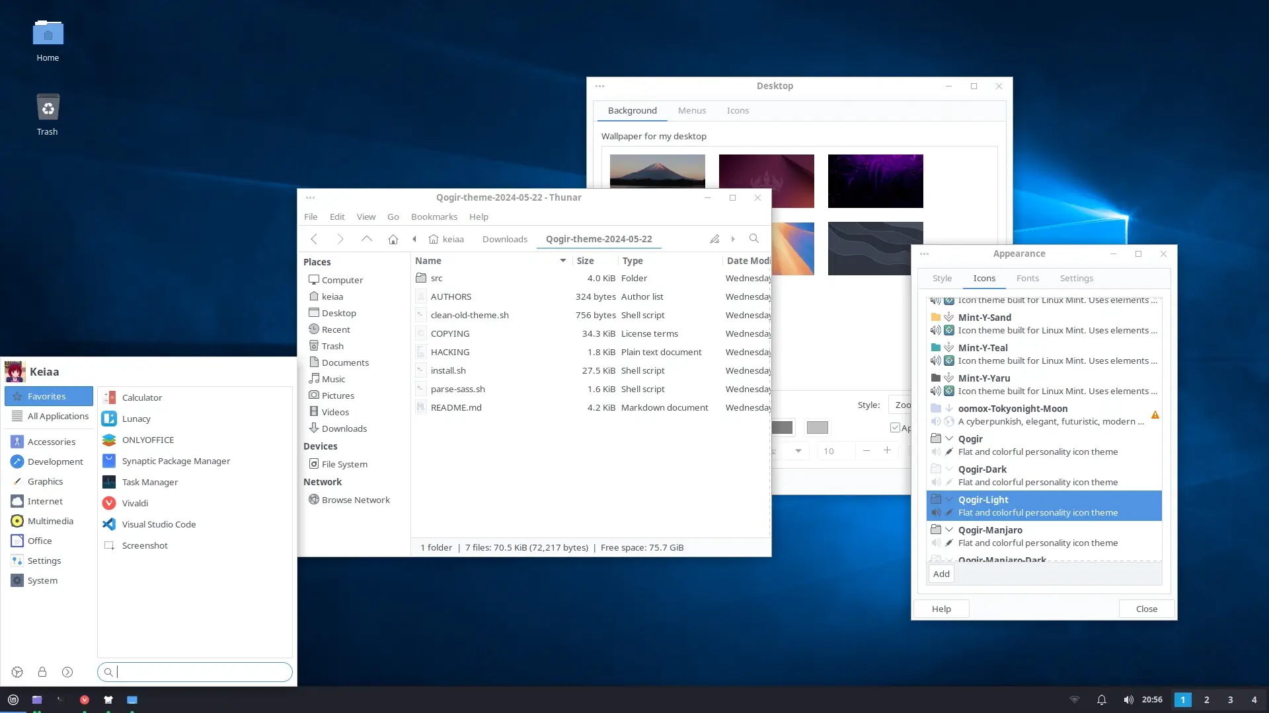1269x713 pixels.
Task: Open the notification bell in panel
Action: coord(1101,700)
